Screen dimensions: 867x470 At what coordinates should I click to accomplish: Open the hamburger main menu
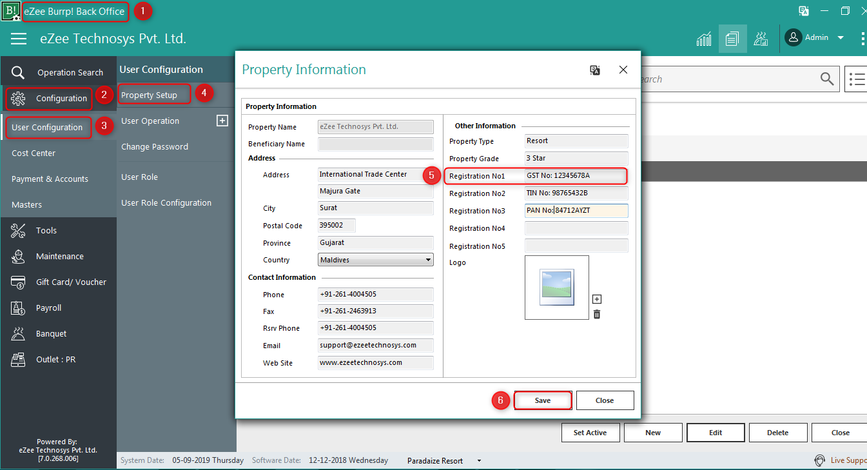[19, 39]
